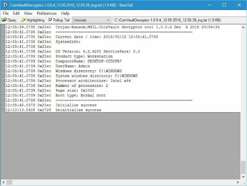Click line marker for Boot type row
This screenshot has height=186, width=247.
3,95
